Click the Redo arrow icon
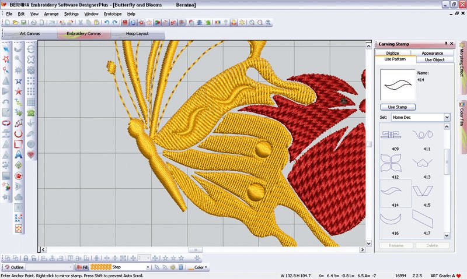Viewport: 467px width, 279px height. [x=115, y=23]
